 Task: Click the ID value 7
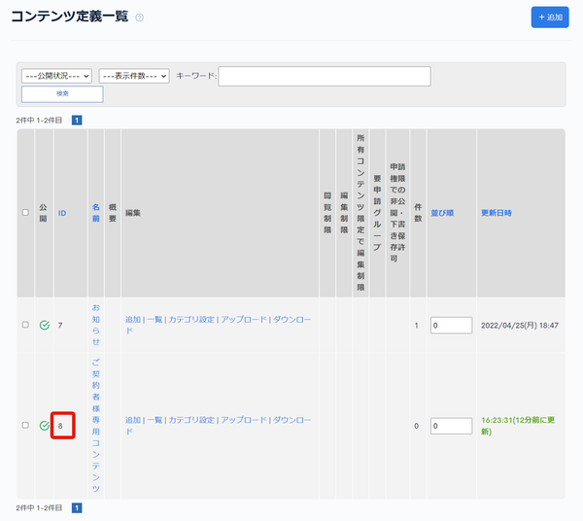[x=60, y=326]
